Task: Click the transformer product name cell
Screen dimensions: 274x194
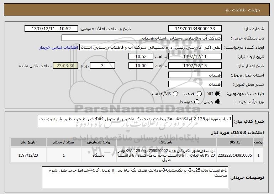Action: point(166,155)
